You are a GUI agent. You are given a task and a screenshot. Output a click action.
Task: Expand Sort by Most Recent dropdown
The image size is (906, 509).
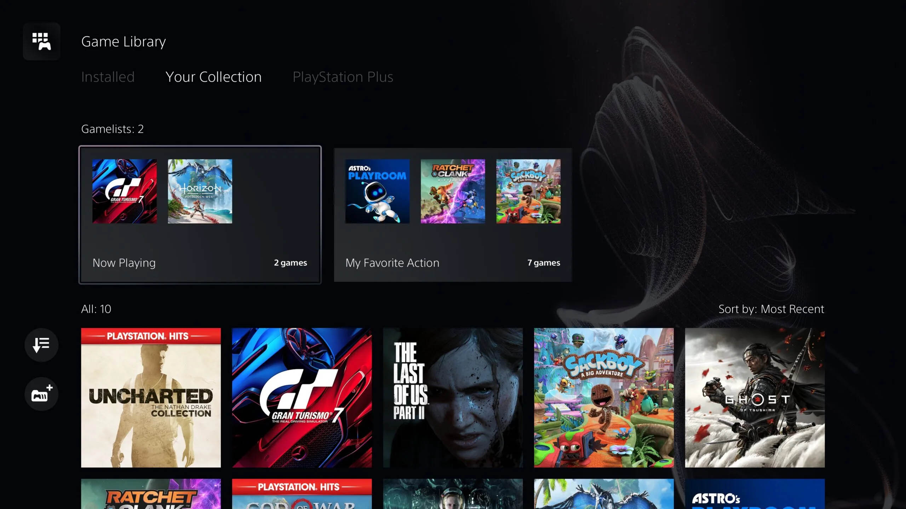tap(772, 309)
